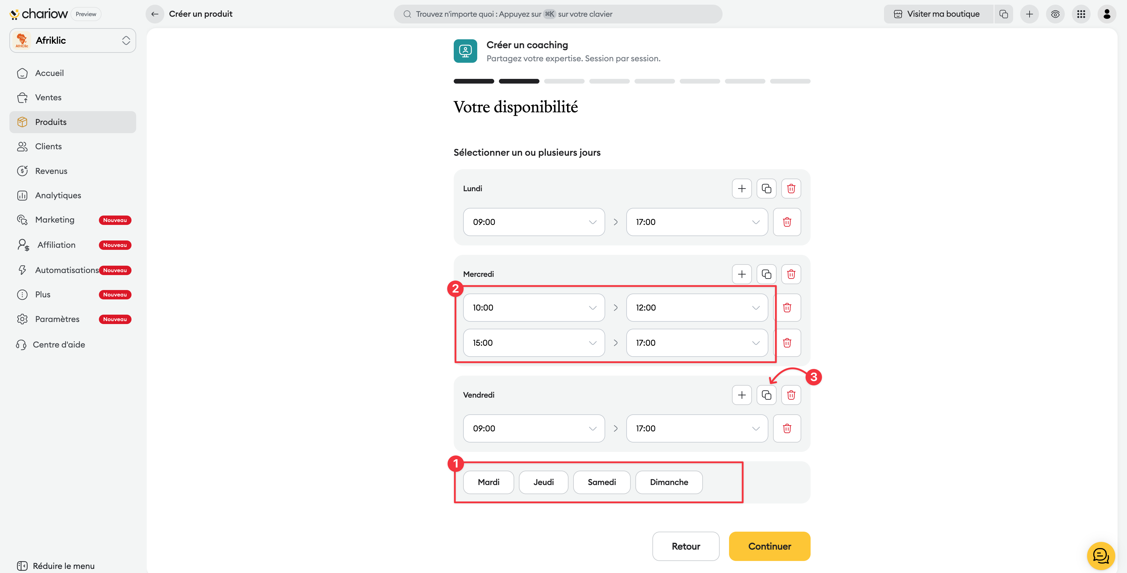Click the third progress step bar

(x=564, y=81)
